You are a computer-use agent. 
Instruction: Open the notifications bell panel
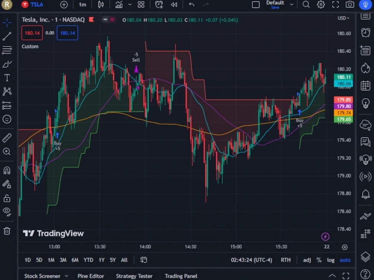365,194
